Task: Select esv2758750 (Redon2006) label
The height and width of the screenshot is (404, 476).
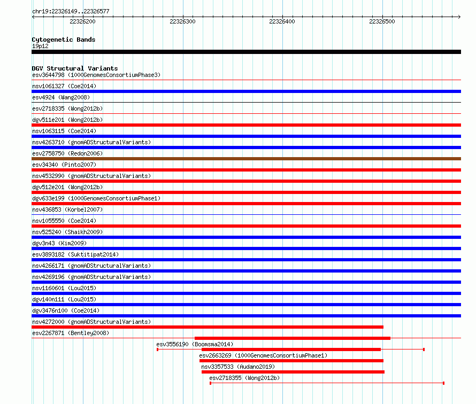Action: [67, 153]
